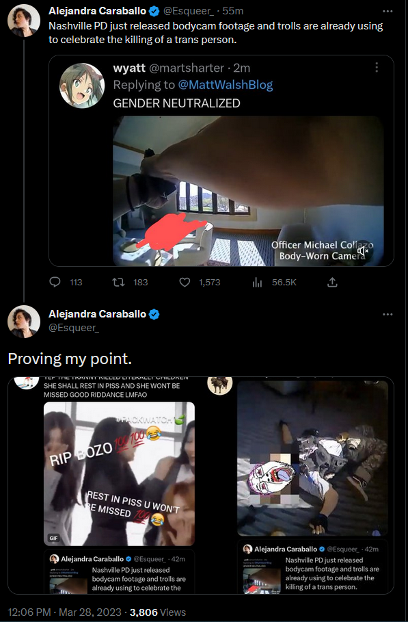Image resolution: width=408 pixels, height=622 pixels.
Task: Click verified badge on second tweet author
Action: 154,314
